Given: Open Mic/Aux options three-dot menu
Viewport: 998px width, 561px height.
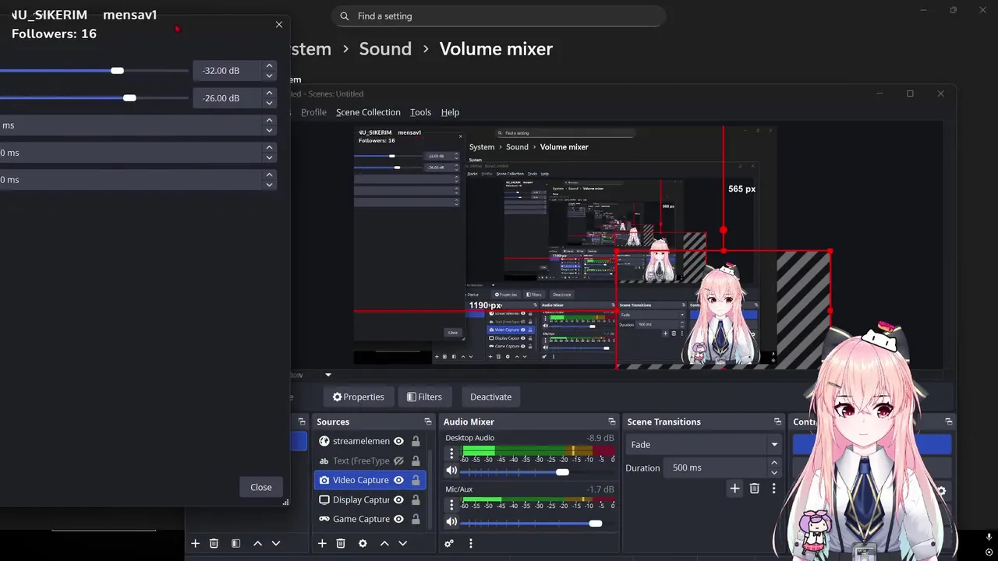Looking at the screenshot, I should pos(451,504).
